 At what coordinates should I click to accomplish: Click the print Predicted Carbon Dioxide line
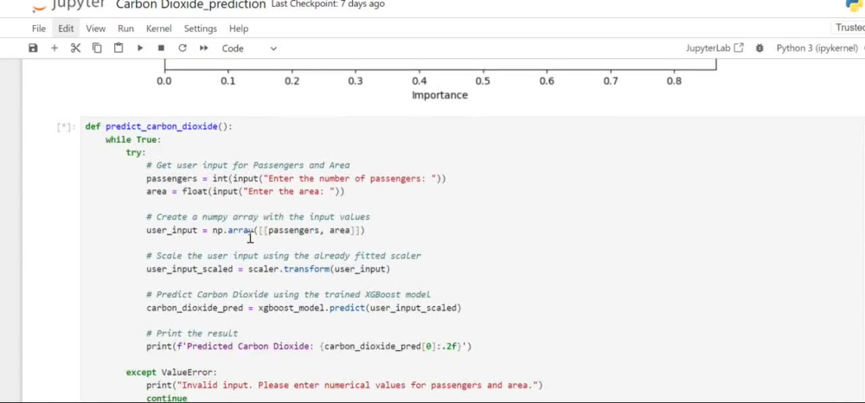pos(309,346)
